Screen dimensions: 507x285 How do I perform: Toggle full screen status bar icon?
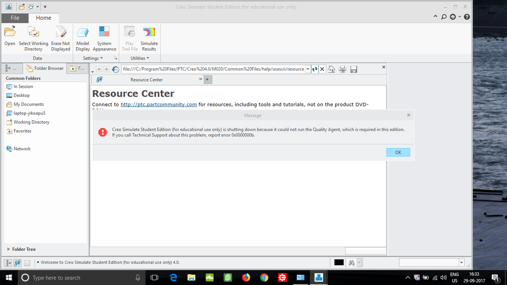27,263
